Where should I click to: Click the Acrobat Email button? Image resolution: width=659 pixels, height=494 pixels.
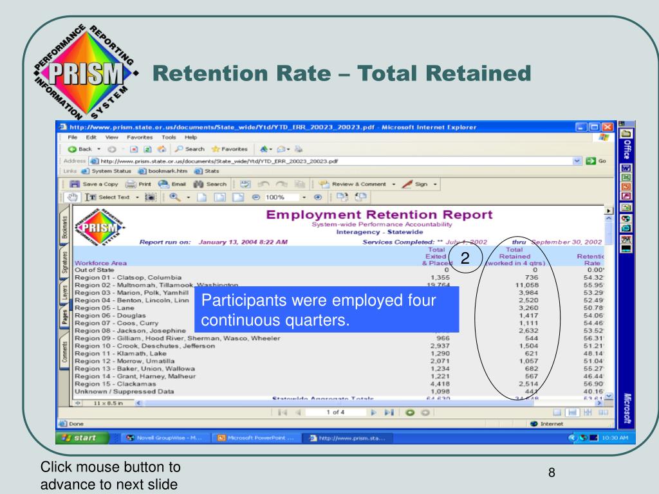(x=172, y=184)
